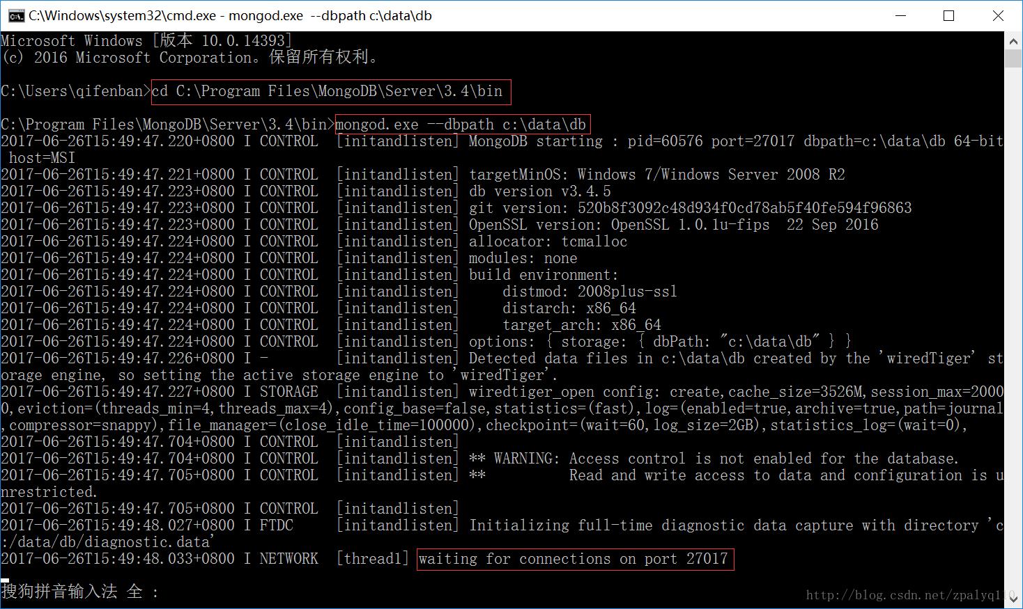
Task: Click the ':/data/db/diagnostic.data' path text
Action: 105,542
